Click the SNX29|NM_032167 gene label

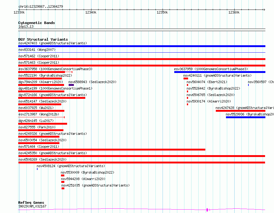click(32, 206)
